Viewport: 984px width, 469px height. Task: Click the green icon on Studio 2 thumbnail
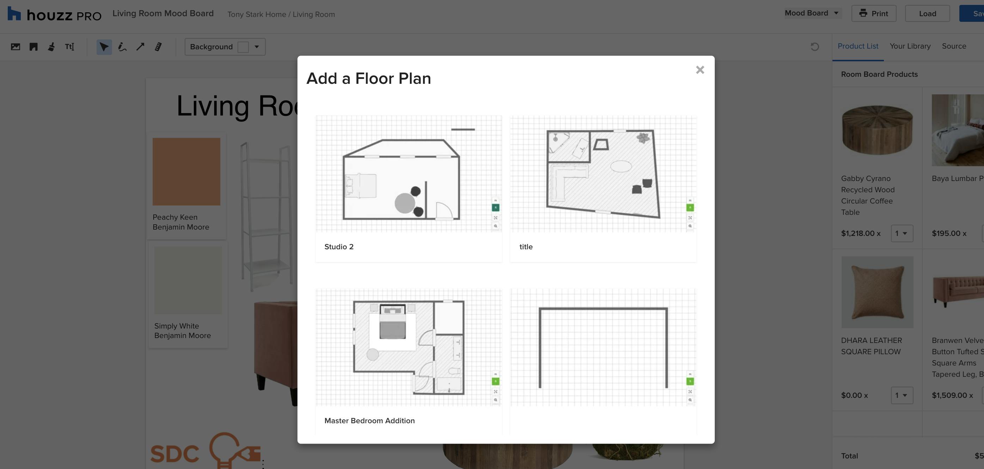pos(496,208)
